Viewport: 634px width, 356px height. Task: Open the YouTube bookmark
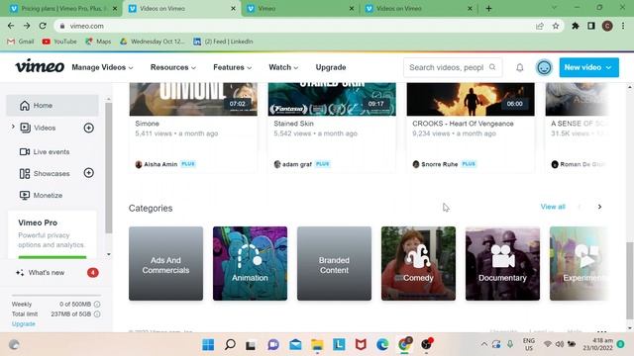pyautogui.click(x=59, y=42)
